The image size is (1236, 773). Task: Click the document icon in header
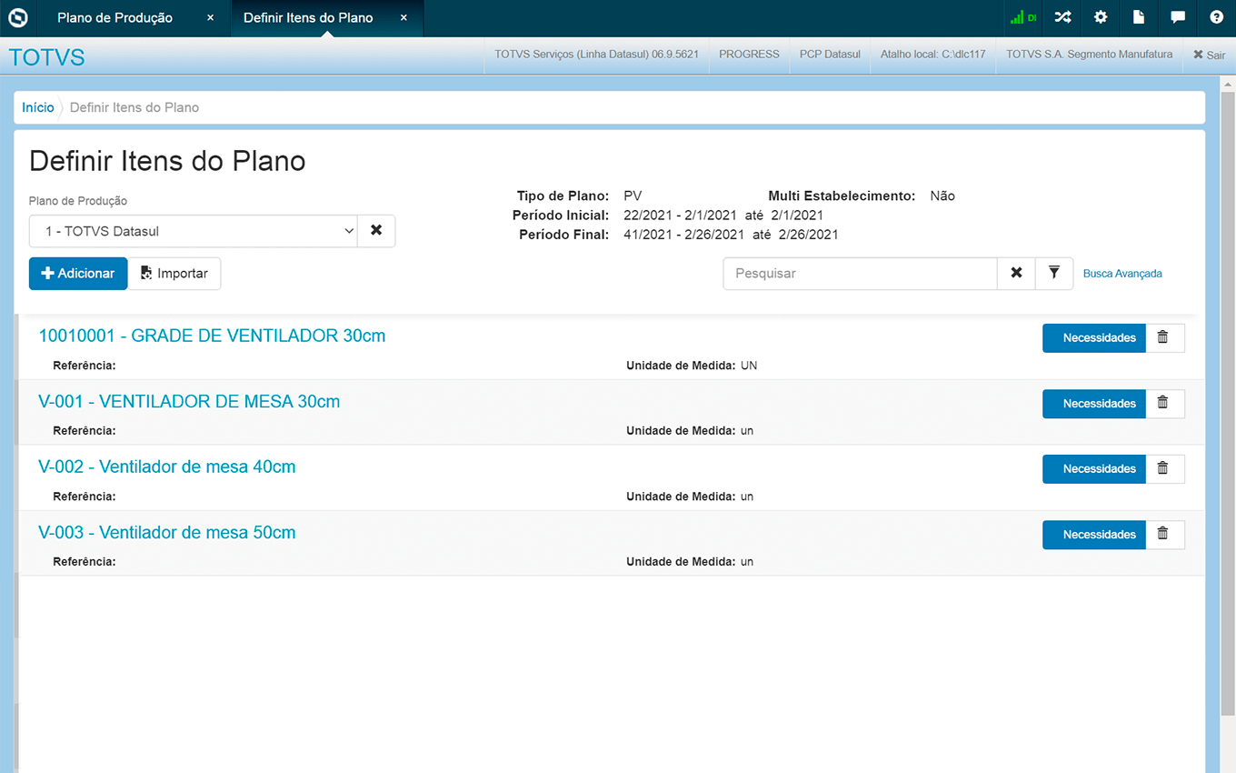tap(1139, 17)
